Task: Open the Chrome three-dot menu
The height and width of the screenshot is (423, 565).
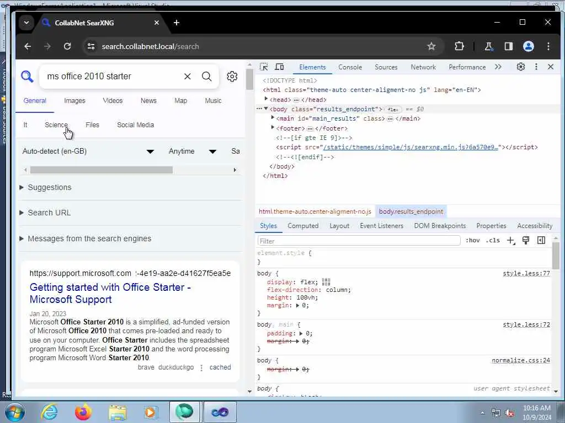Action: (548, 46)
